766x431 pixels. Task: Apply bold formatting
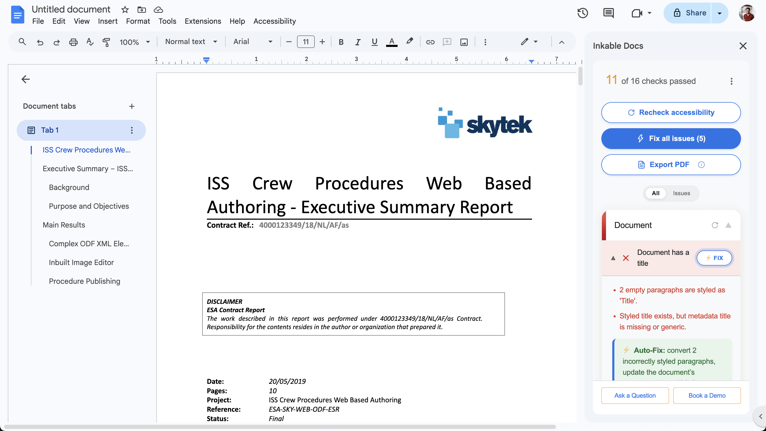point(341,42)
